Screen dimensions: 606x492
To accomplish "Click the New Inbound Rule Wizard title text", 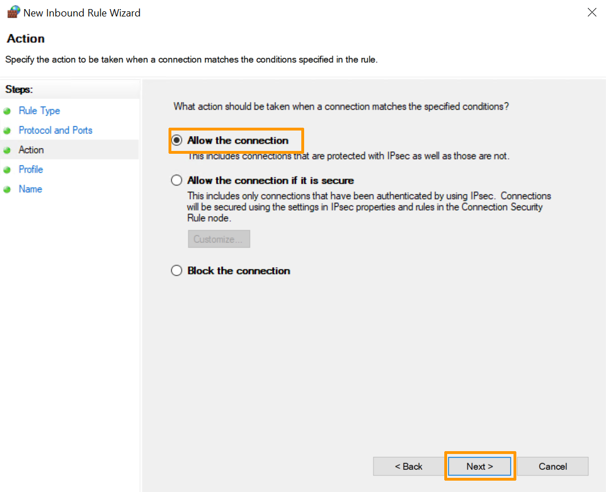I will point(82,12).
